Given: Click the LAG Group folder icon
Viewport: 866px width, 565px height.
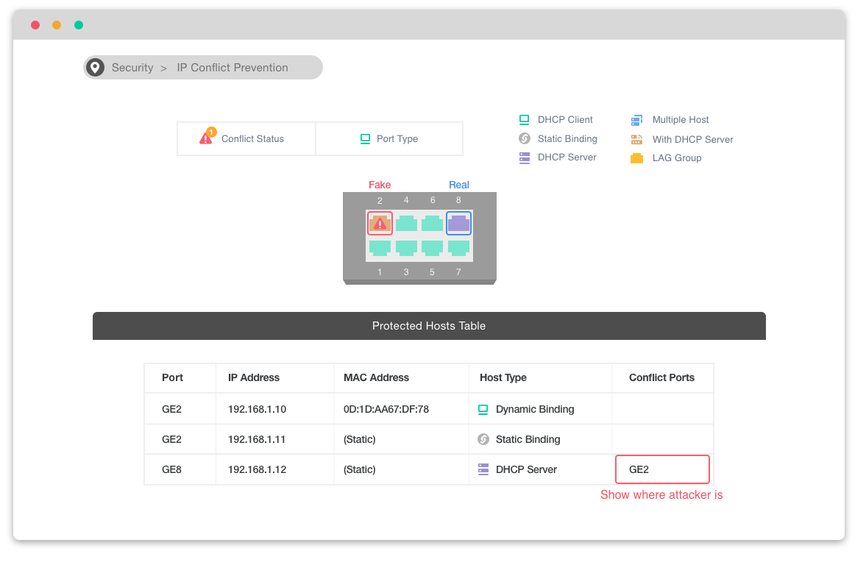Looking at the screenshot, I should tap(636, 158).
